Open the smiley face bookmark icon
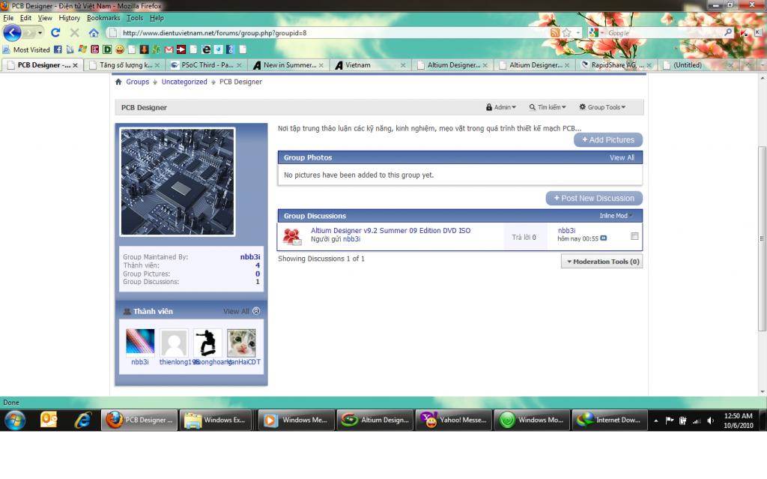 [x=119, y=49]
